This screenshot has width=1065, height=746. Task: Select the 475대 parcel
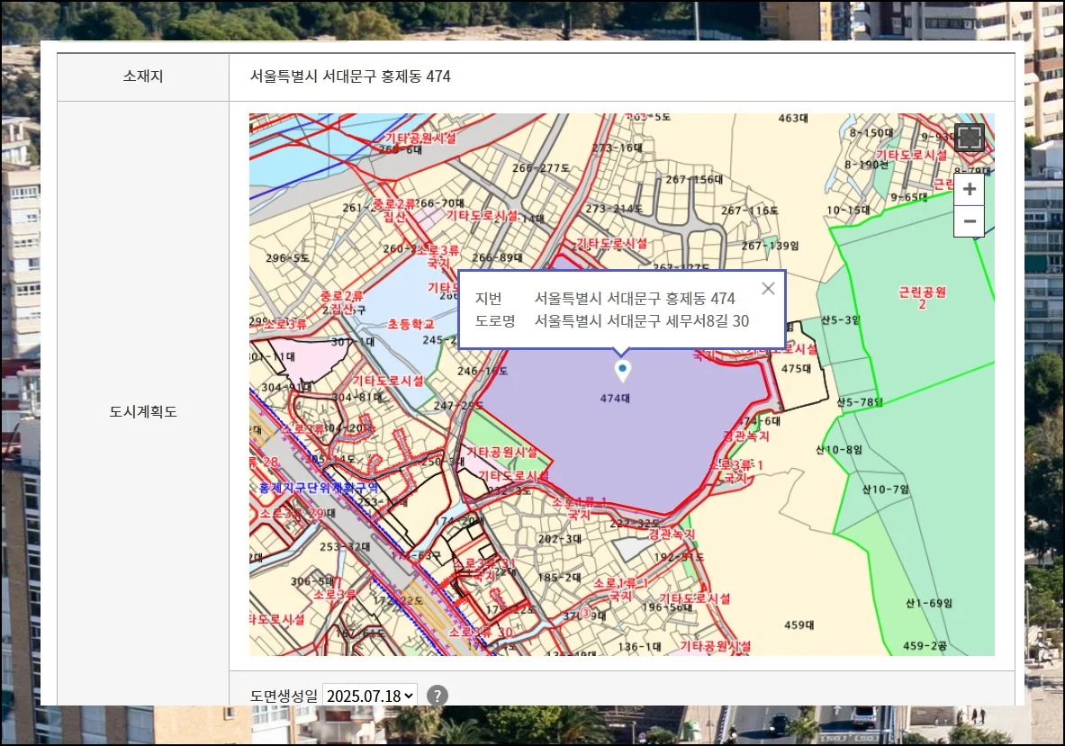[796, 369]
